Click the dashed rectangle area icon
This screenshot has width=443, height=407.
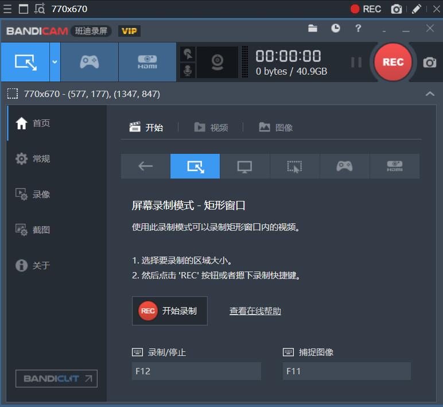click(13, 94)
